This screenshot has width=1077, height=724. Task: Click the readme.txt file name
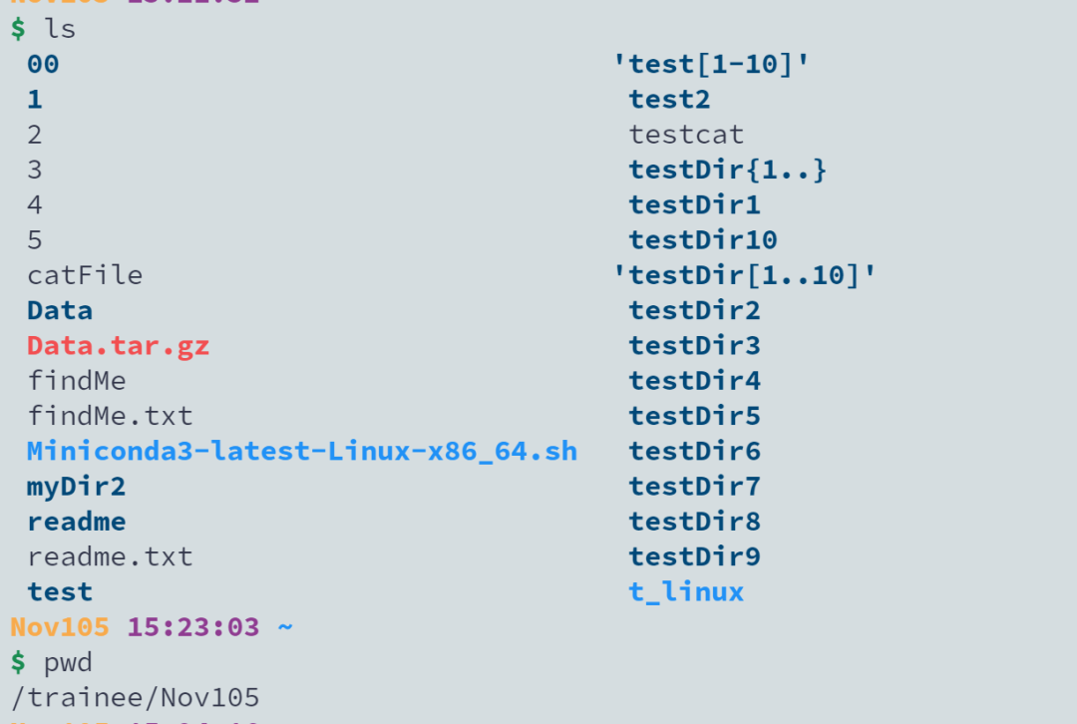click(110, 557)
